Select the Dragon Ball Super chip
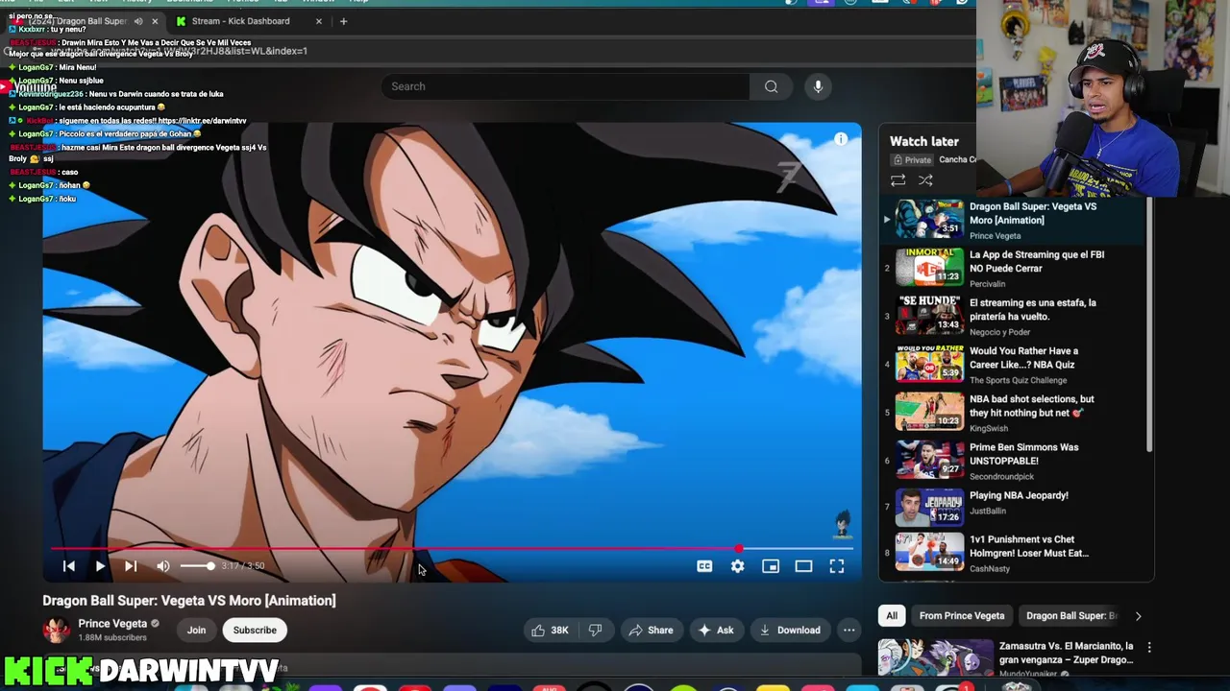Viewport: 1230px width, 691px height. [x=1071, y=616]
